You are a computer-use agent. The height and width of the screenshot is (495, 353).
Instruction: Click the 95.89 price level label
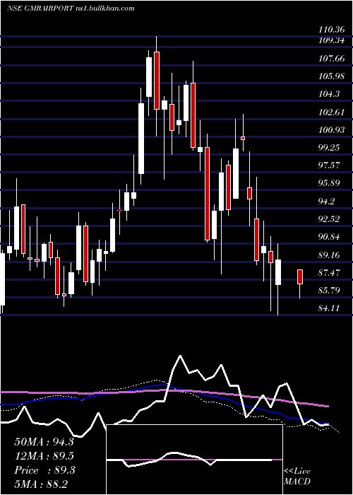pos(329,183)
